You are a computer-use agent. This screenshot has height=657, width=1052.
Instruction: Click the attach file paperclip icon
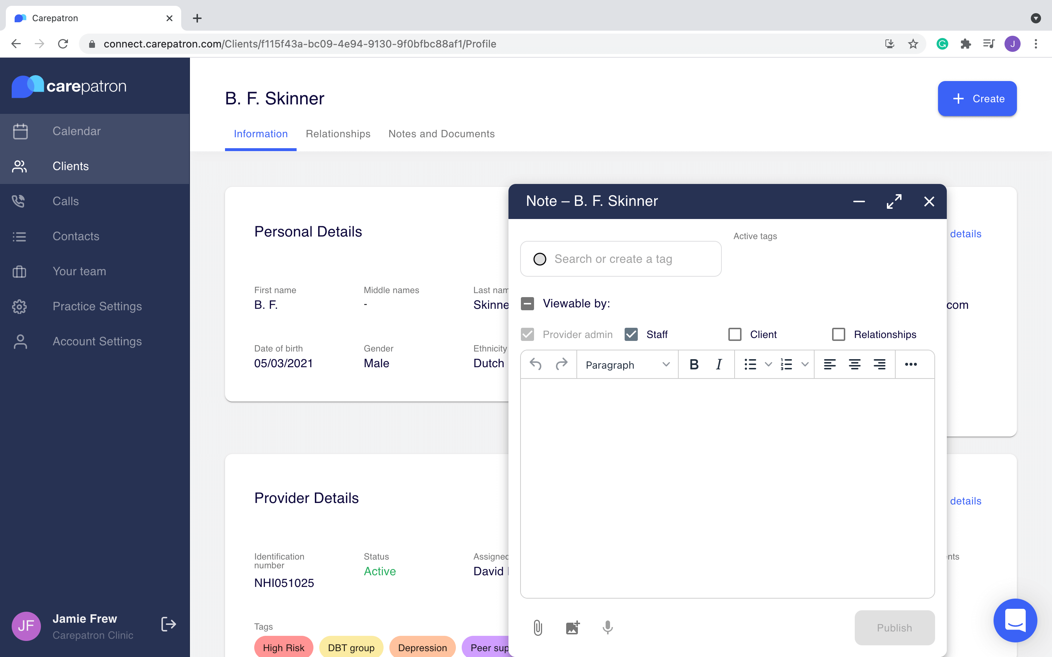538,627
